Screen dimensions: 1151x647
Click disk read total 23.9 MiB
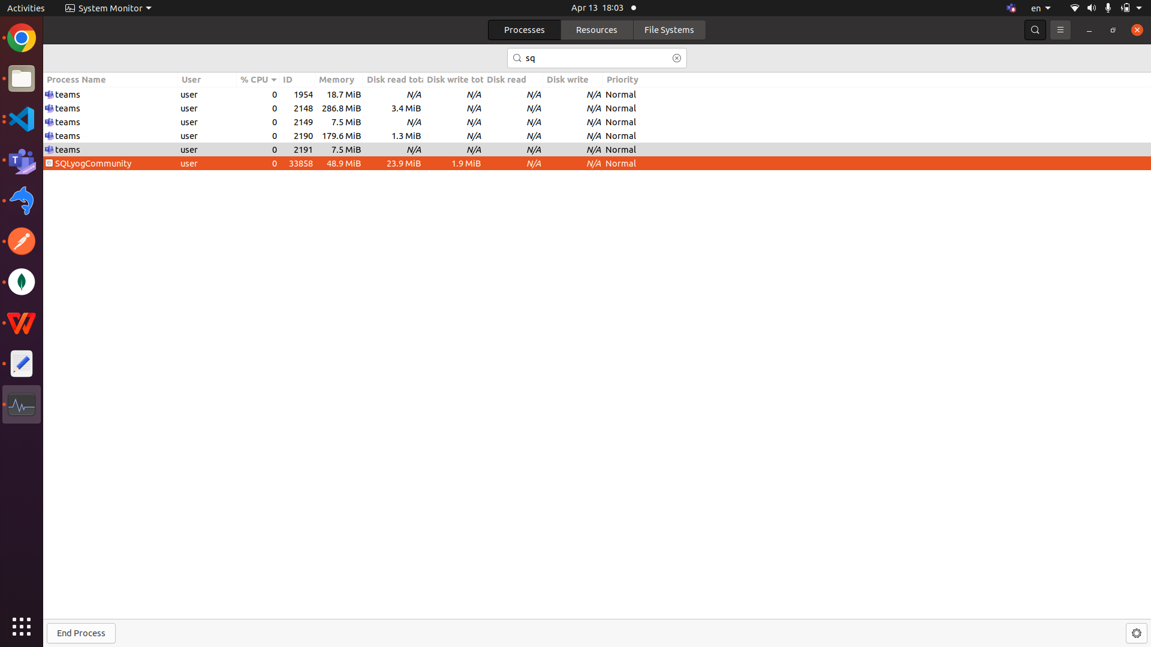click(x=403, y=164)
